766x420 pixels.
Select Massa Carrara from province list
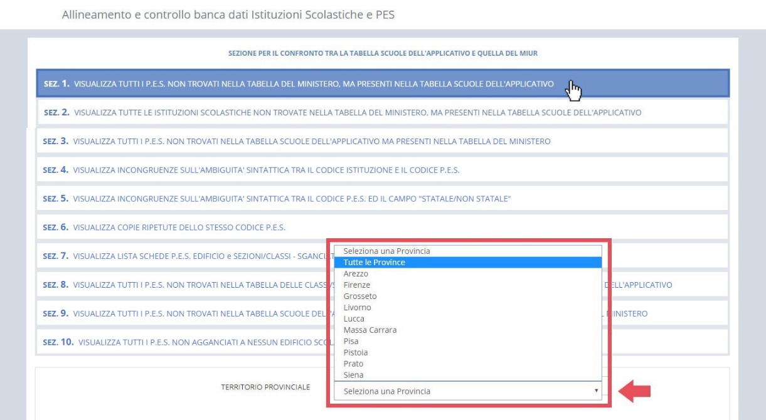468,330
